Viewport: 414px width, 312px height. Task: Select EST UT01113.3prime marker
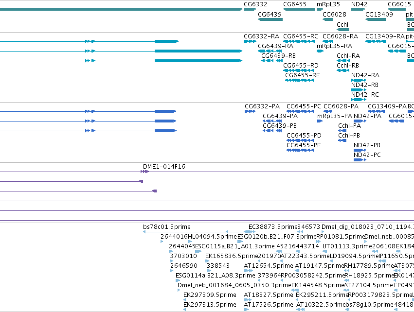(x=325, y=251)
